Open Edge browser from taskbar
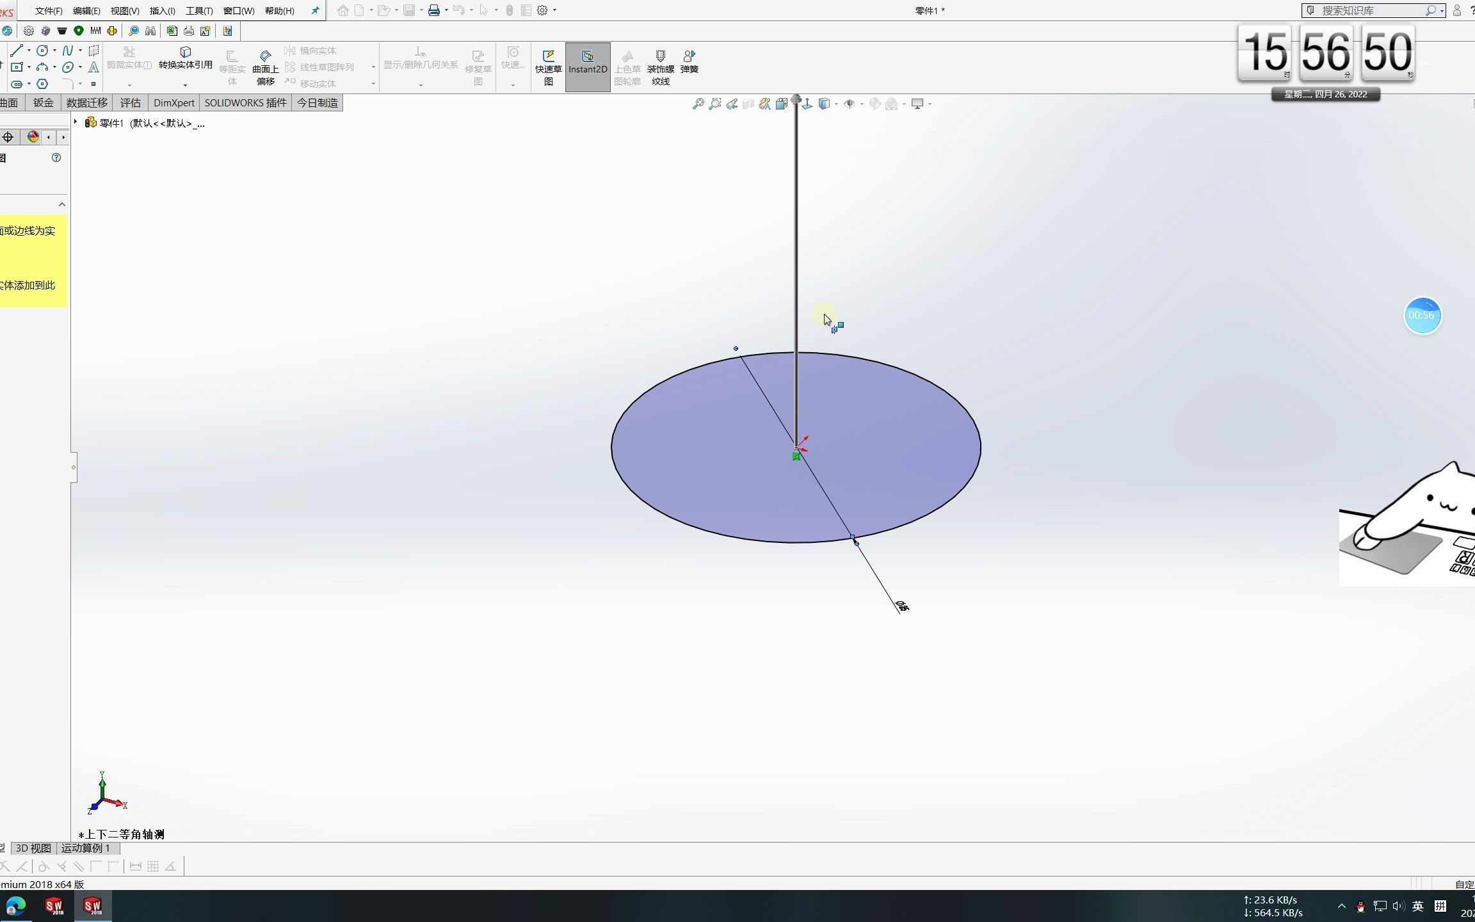 click(x=16, y=905)
